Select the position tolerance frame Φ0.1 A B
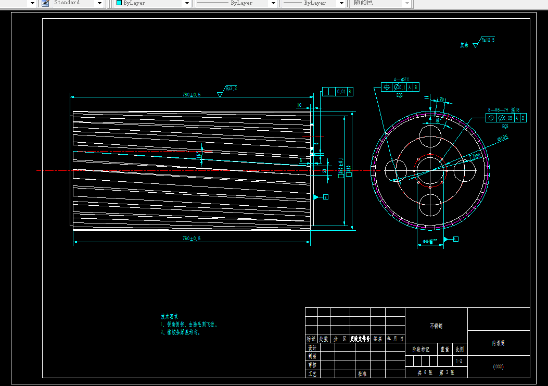This screenshot has width=548, height=386. pos(400,87)
